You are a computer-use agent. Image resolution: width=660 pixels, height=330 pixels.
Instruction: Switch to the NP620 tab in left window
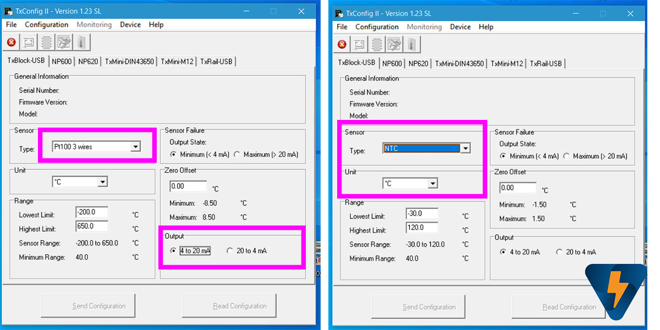click(x=88, y=62)
